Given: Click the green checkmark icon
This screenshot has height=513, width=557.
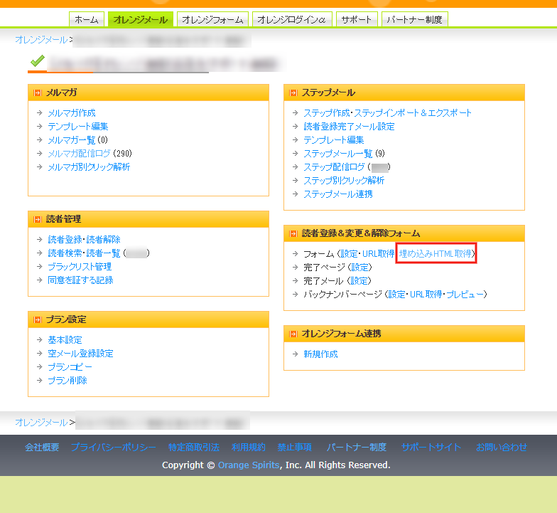Looking at the screenshot, I should coord(38,61).
